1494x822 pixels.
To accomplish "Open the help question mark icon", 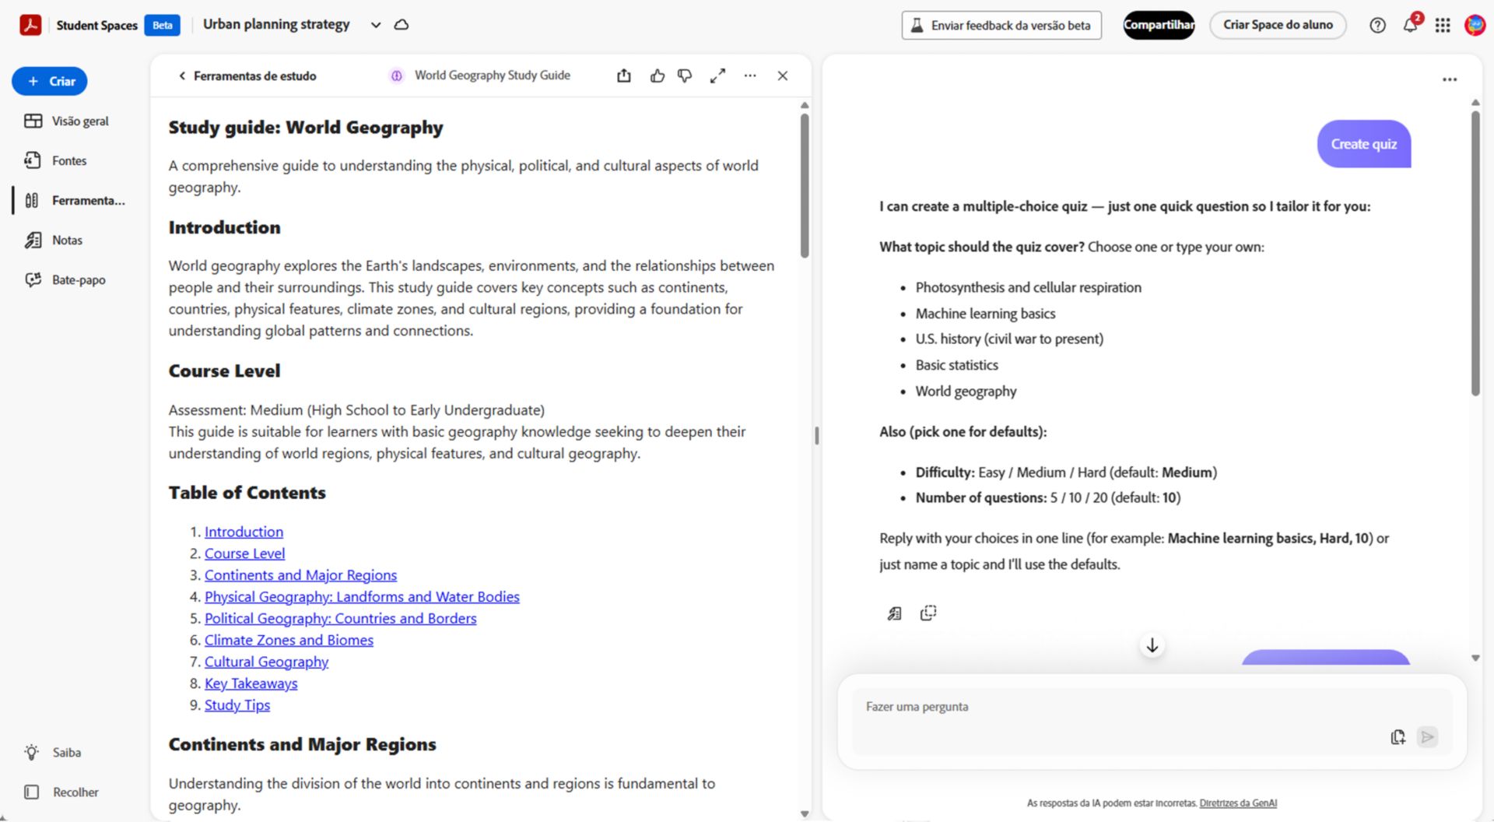I will (1377, 25).
